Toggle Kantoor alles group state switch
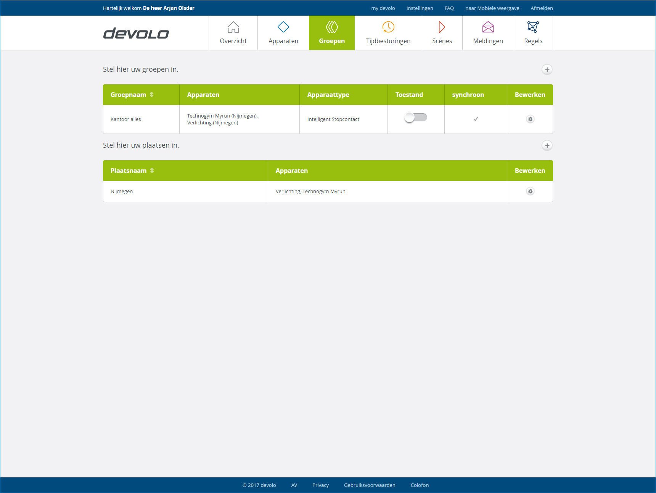 point(416,118)
